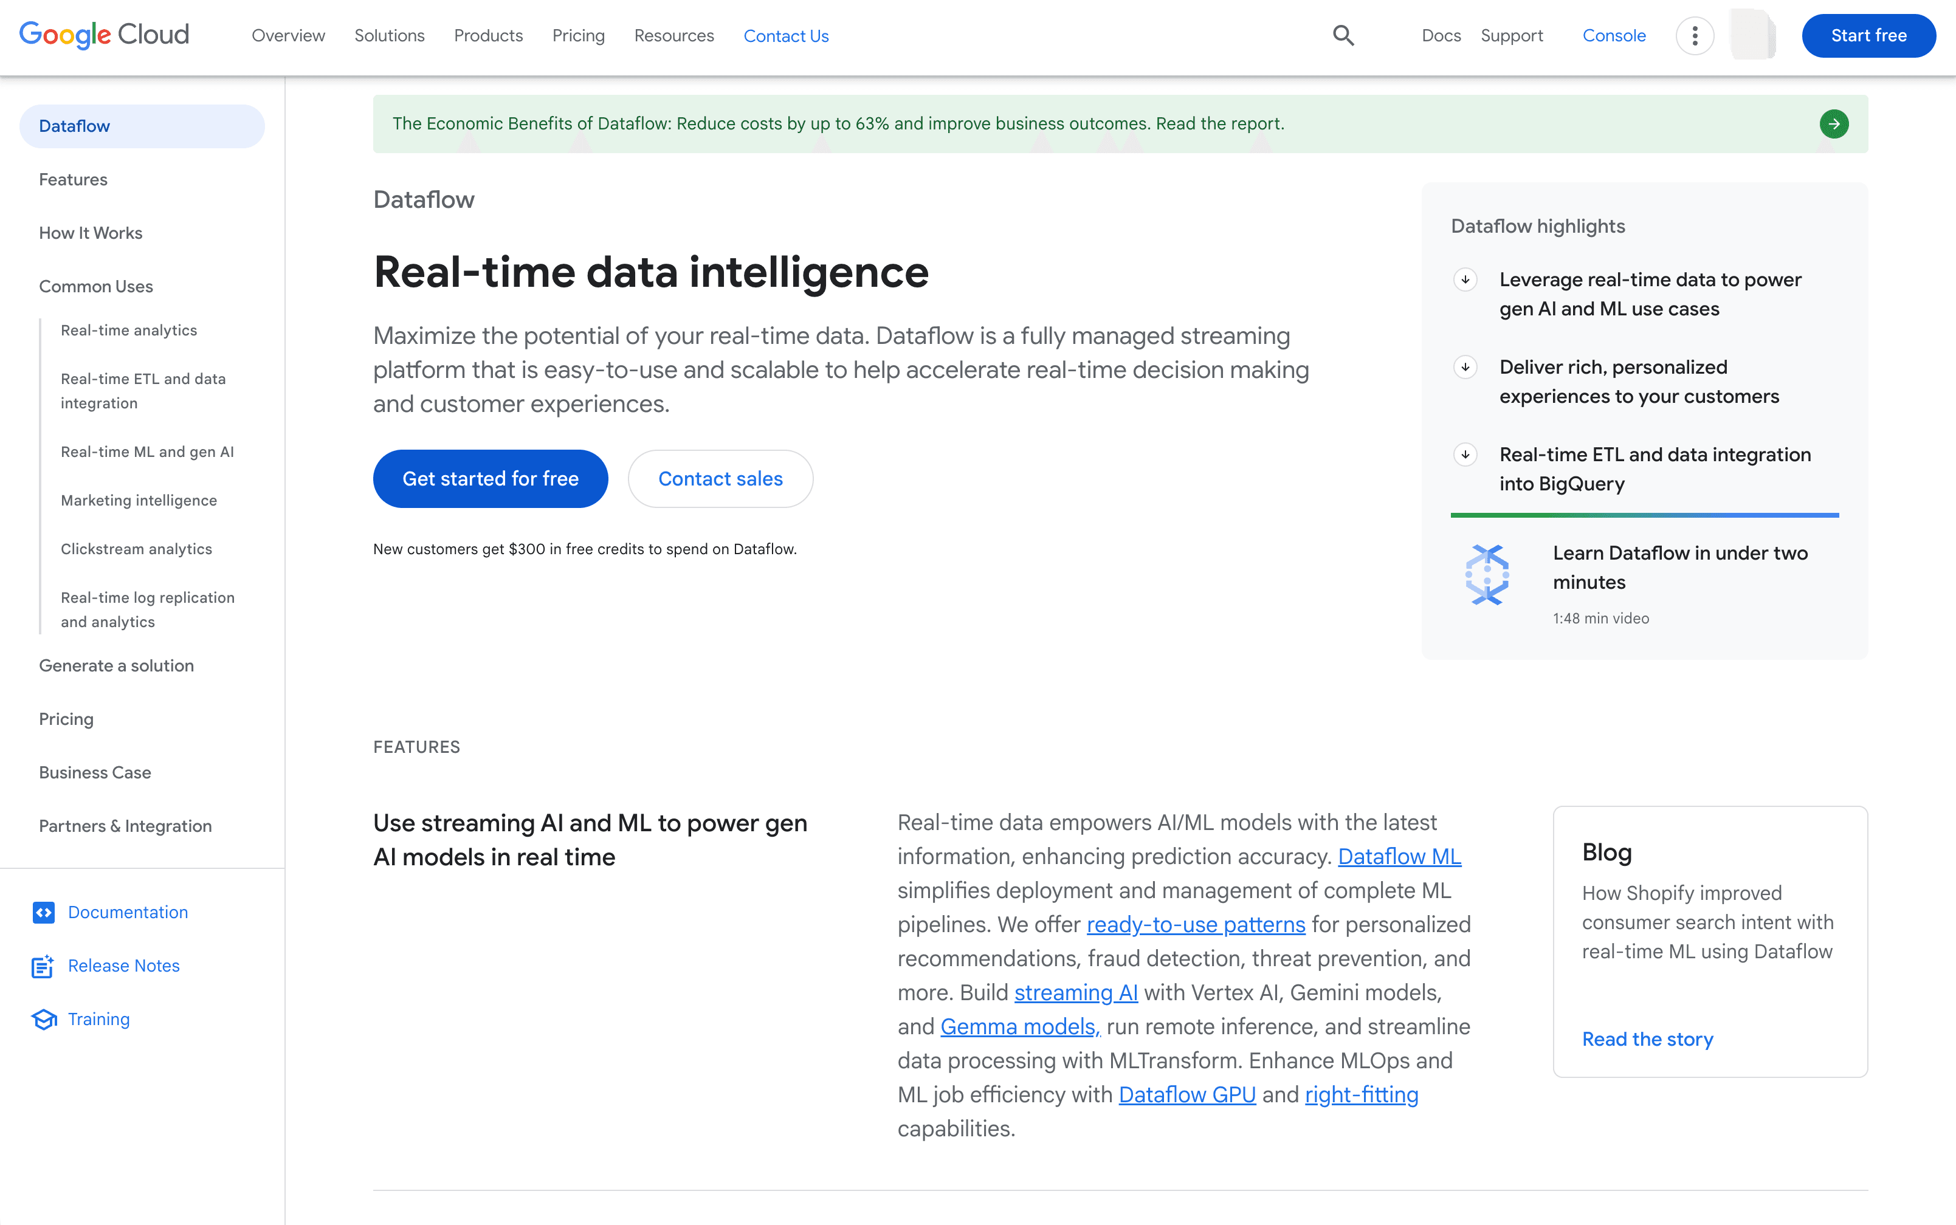This screenshot has width=1956, height=1225.
Task: Click the FEATURES section label
Action: point(416,747)
